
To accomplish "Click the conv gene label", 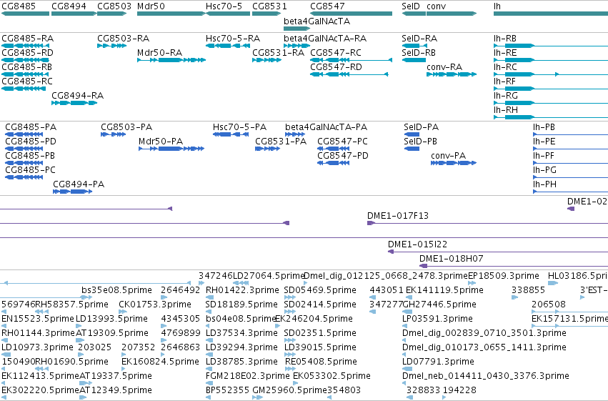I will (x=437, y=6).
